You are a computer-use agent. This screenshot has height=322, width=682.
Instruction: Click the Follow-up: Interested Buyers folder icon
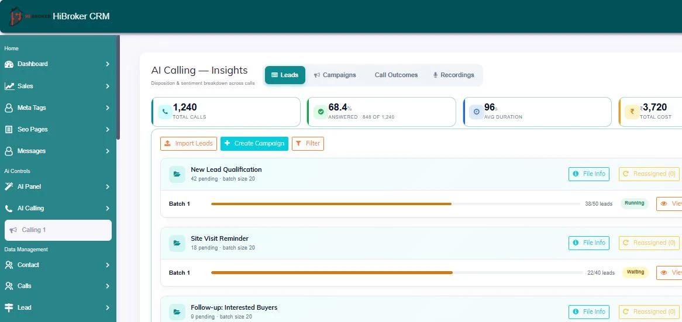tap(177, 312)
